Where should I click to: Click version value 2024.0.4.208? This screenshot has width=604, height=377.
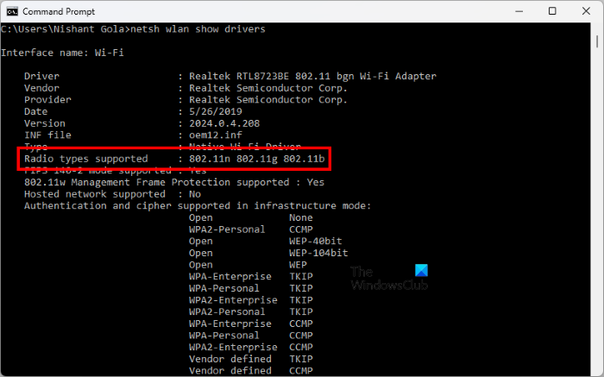[224, 123]
